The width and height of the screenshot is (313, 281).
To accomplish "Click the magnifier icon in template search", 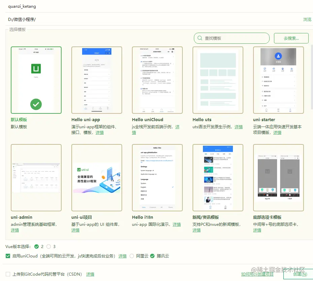I will tap(200, 38).
